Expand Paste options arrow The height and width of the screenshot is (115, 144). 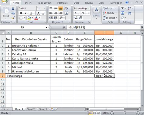(x=6, y=18)
